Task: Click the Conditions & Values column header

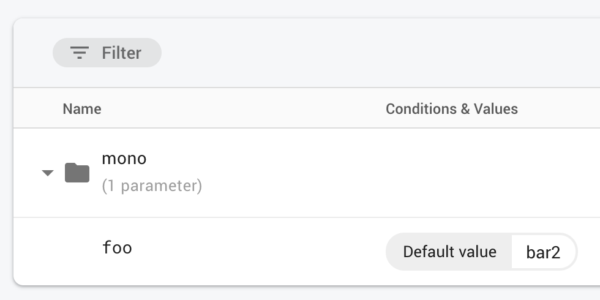Action: click(452, 109)
